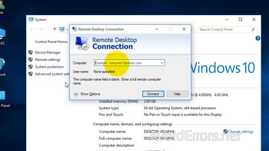Select the Network desktop icon
The image size is (269, 151).
point(3,67)
